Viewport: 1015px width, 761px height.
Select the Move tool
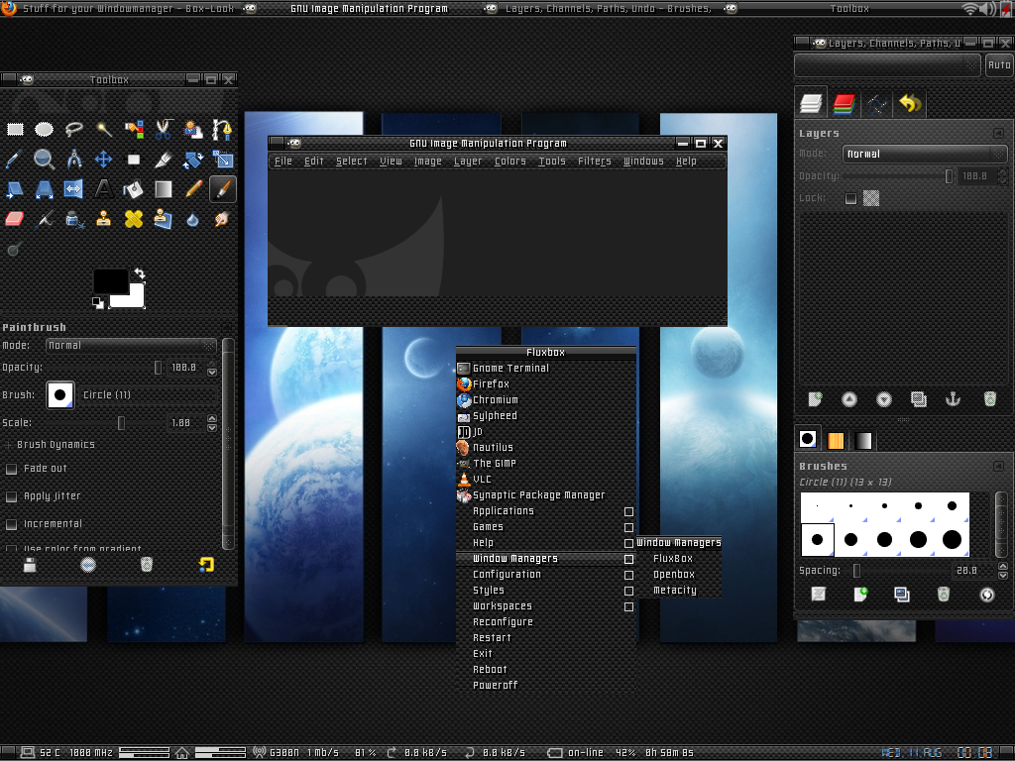coord(103,160)
